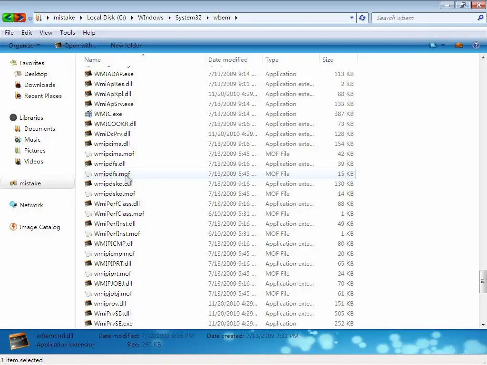487x365 pixels.
Task: Open the Edit menu
Action: click(x=27, y=33)
